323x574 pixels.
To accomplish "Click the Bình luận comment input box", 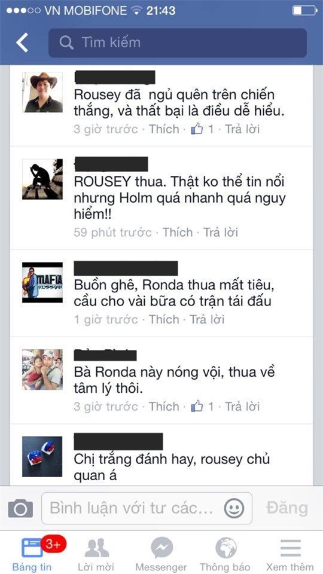I will (x=147, y=508).
